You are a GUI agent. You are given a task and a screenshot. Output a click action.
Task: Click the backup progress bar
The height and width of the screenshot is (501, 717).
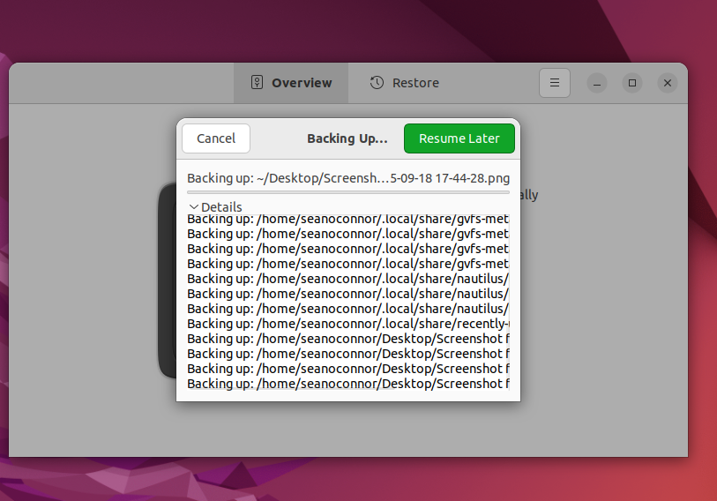(x=348, y=192)
